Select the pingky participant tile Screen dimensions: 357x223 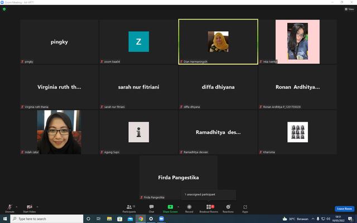[59, 41]
